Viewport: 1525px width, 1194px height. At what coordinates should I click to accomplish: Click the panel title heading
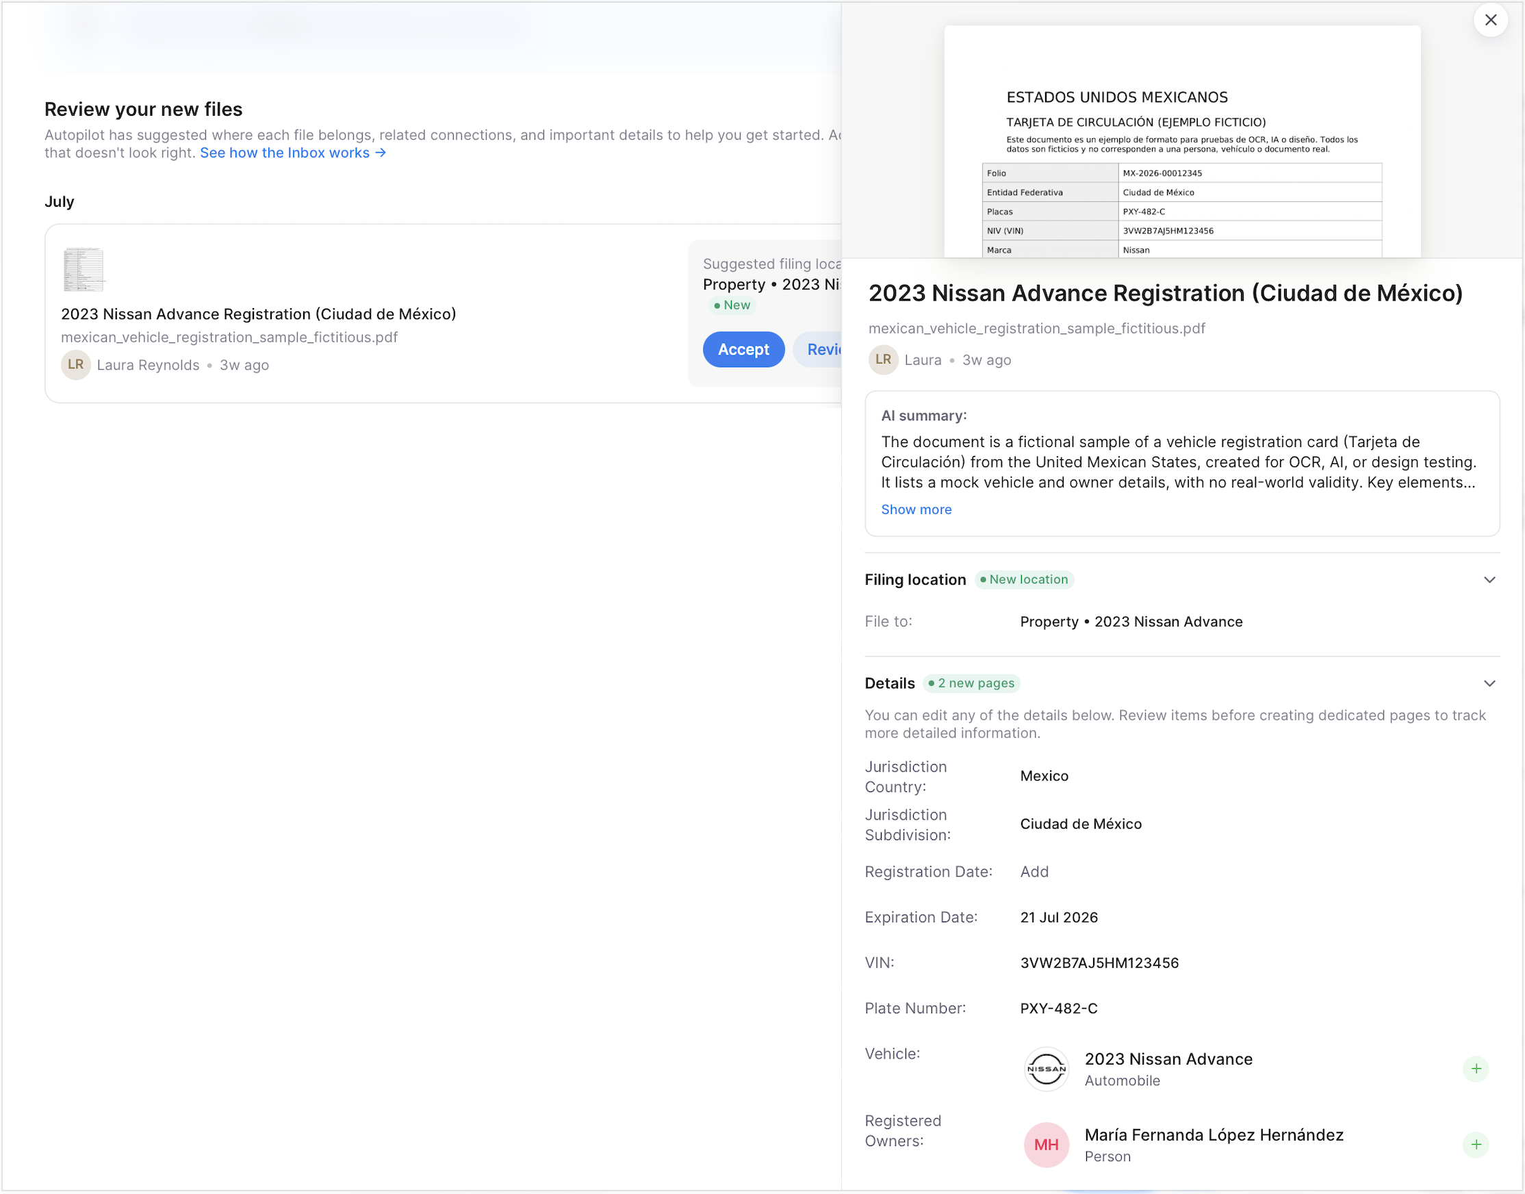point(1164,293)
